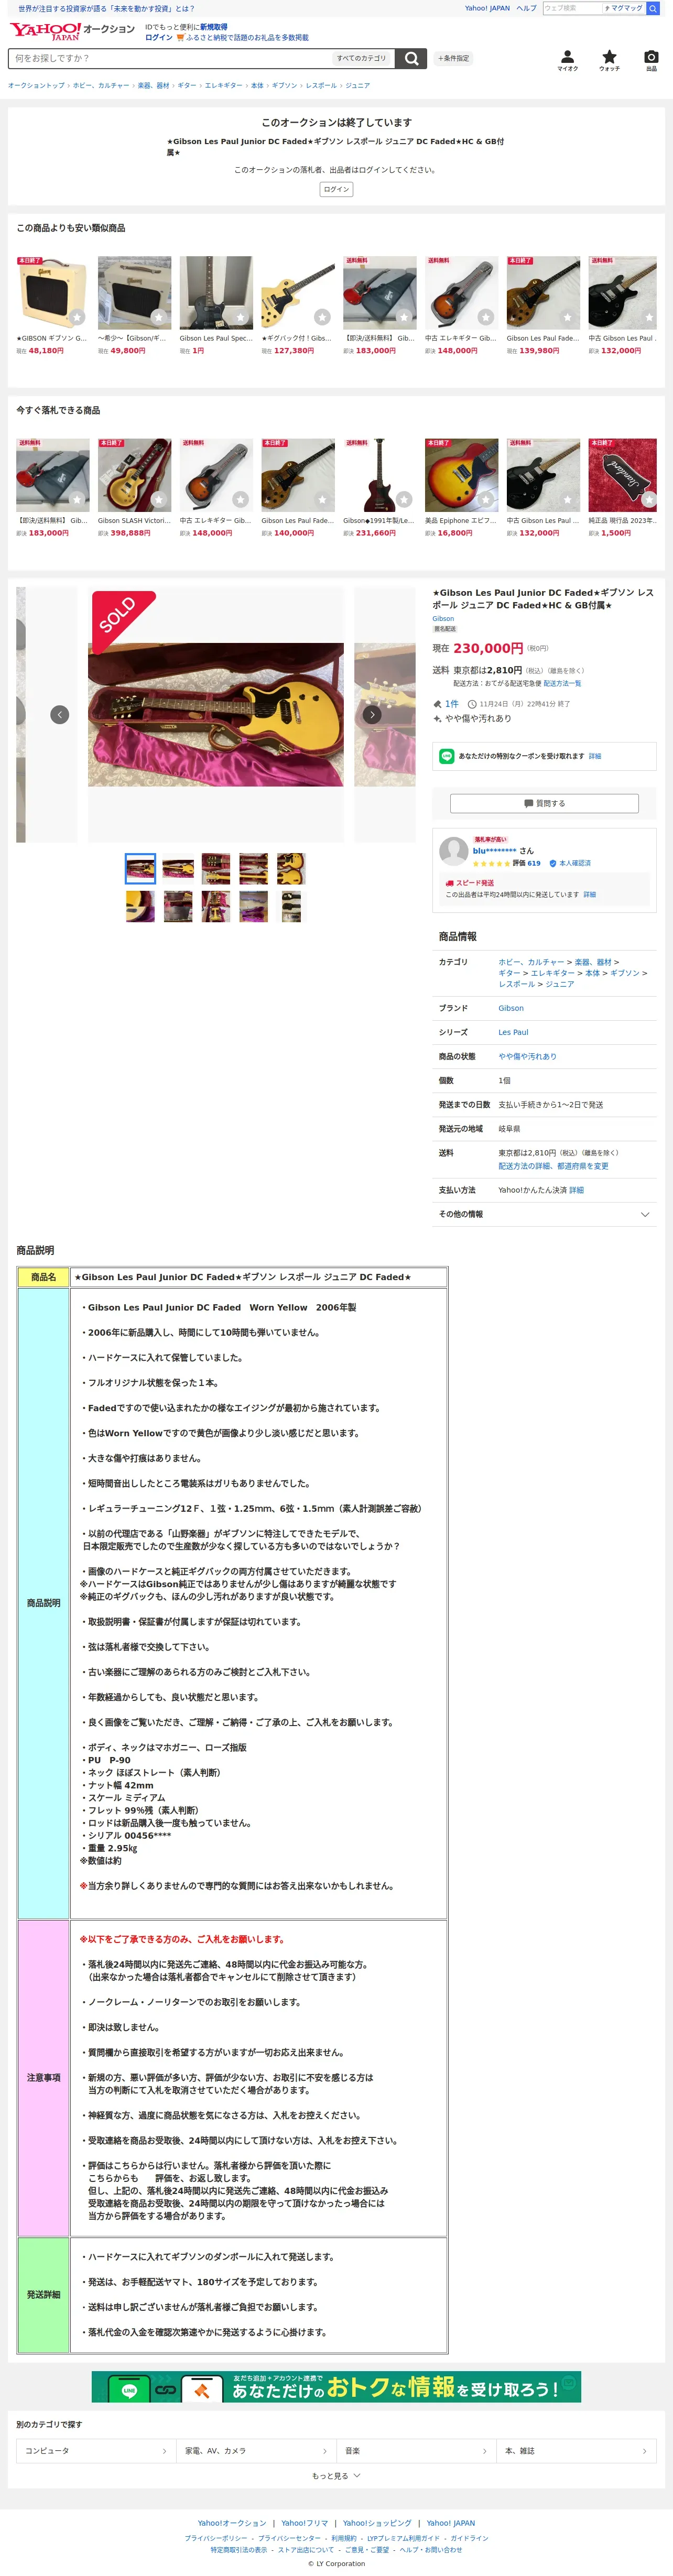Click the bid count gavel icon
Screen dimensions: 673x2576
[x=437, y=704]
